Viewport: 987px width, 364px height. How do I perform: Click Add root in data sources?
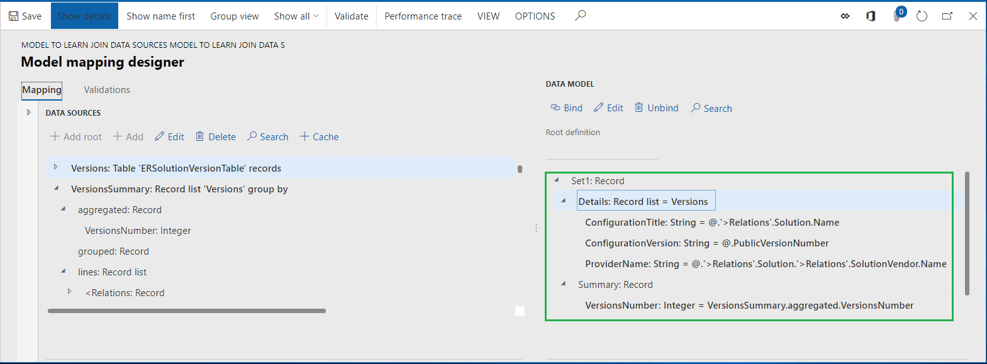click(75, 137)
